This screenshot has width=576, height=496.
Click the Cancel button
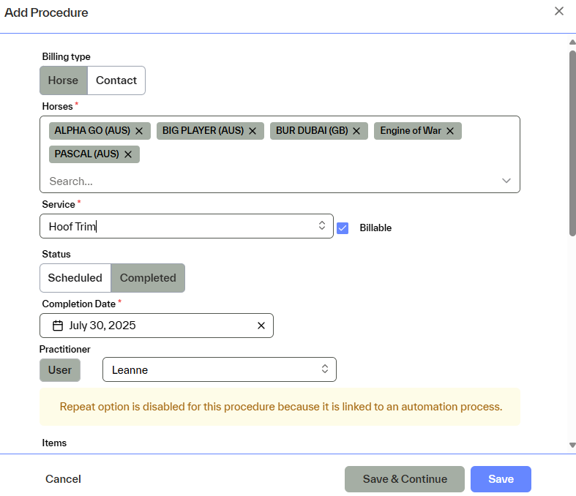click(64, 479)
